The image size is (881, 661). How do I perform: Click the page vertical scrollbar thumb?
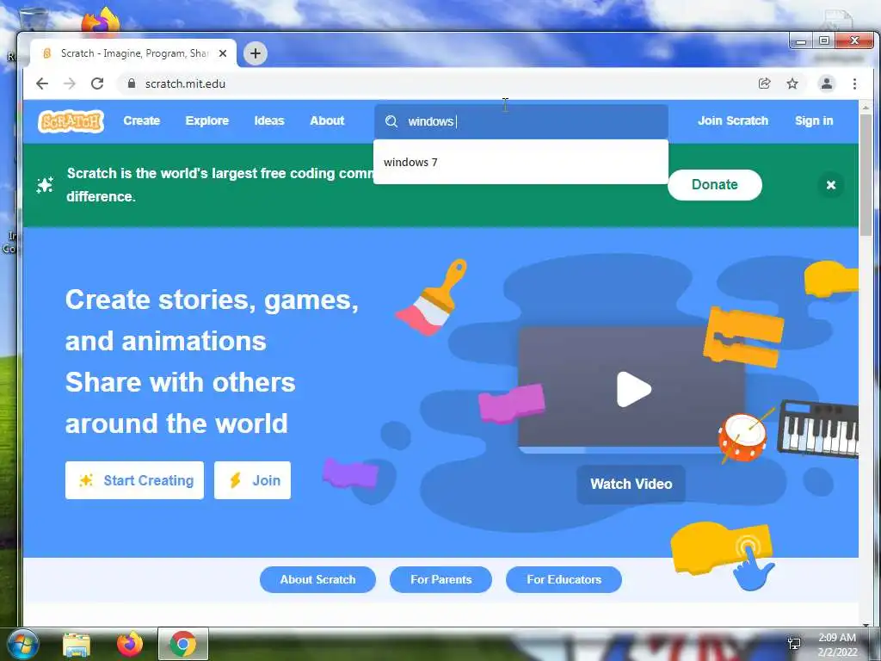(866, 174)
